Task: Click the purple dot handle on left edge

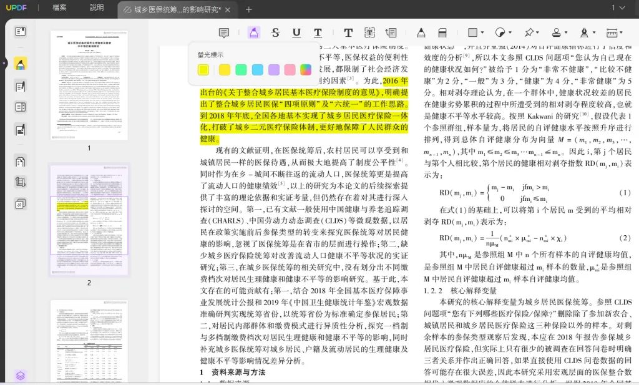Action: [x=4, y=63]
